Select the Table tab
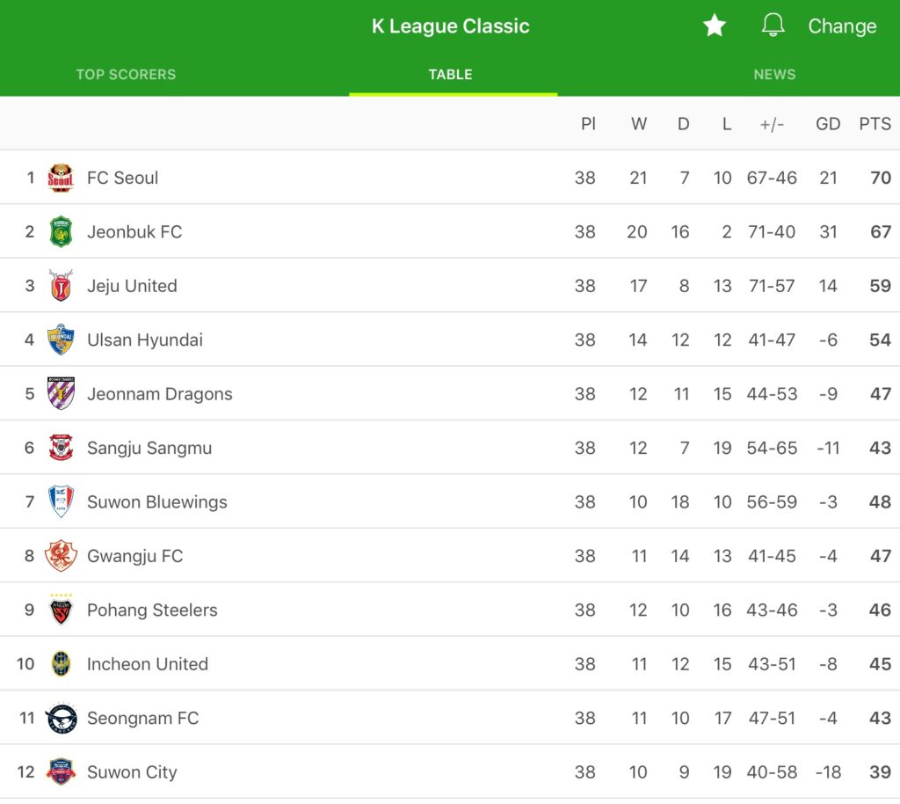The width and height of the screenshot is (900, 804). 451,75
